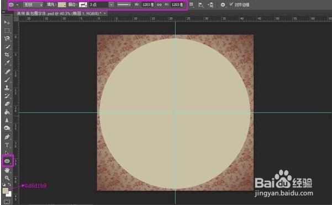Select the Move tool
This screenshot has width=332, height=205.
(x=7, y=23)
